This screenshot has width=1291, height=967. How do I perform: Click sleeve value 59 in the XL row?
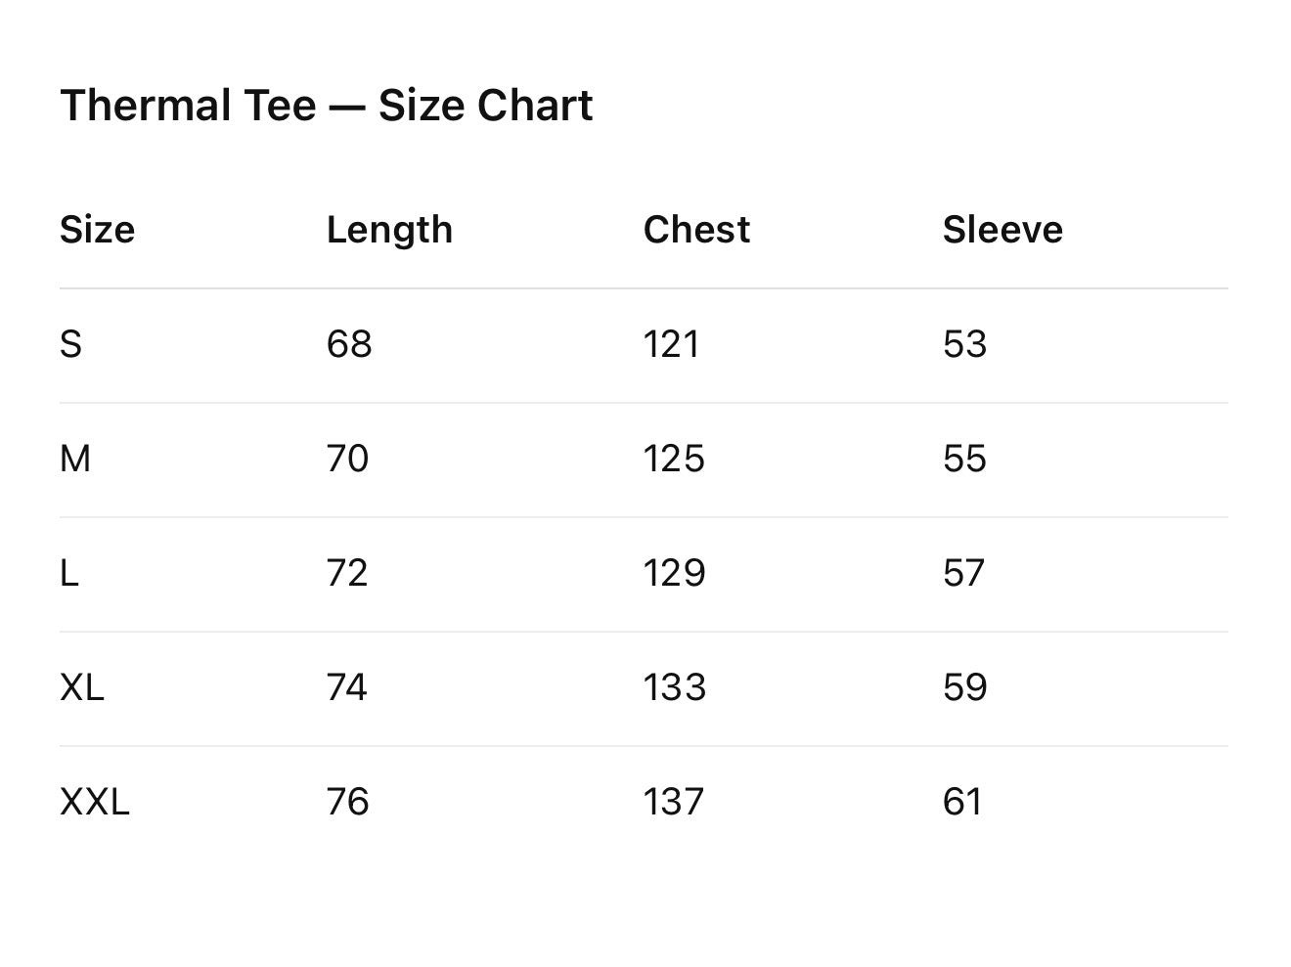pyautogui.click(x=964, y=687)
